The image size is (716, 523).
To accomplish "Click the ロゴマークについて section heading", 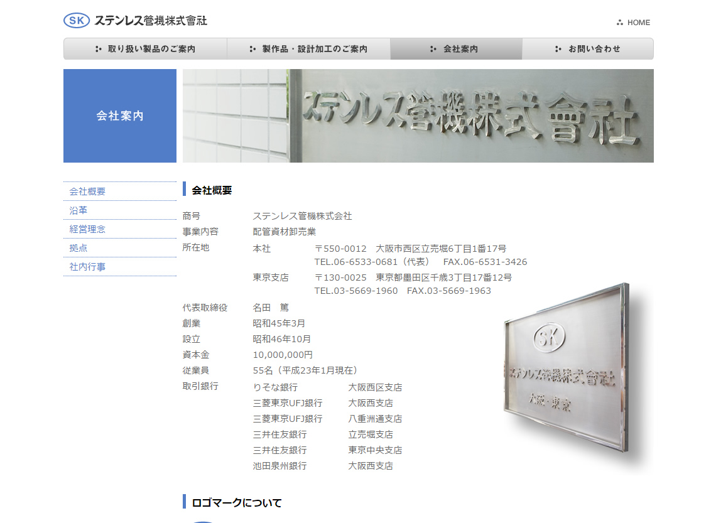I will tap(237, 502).
